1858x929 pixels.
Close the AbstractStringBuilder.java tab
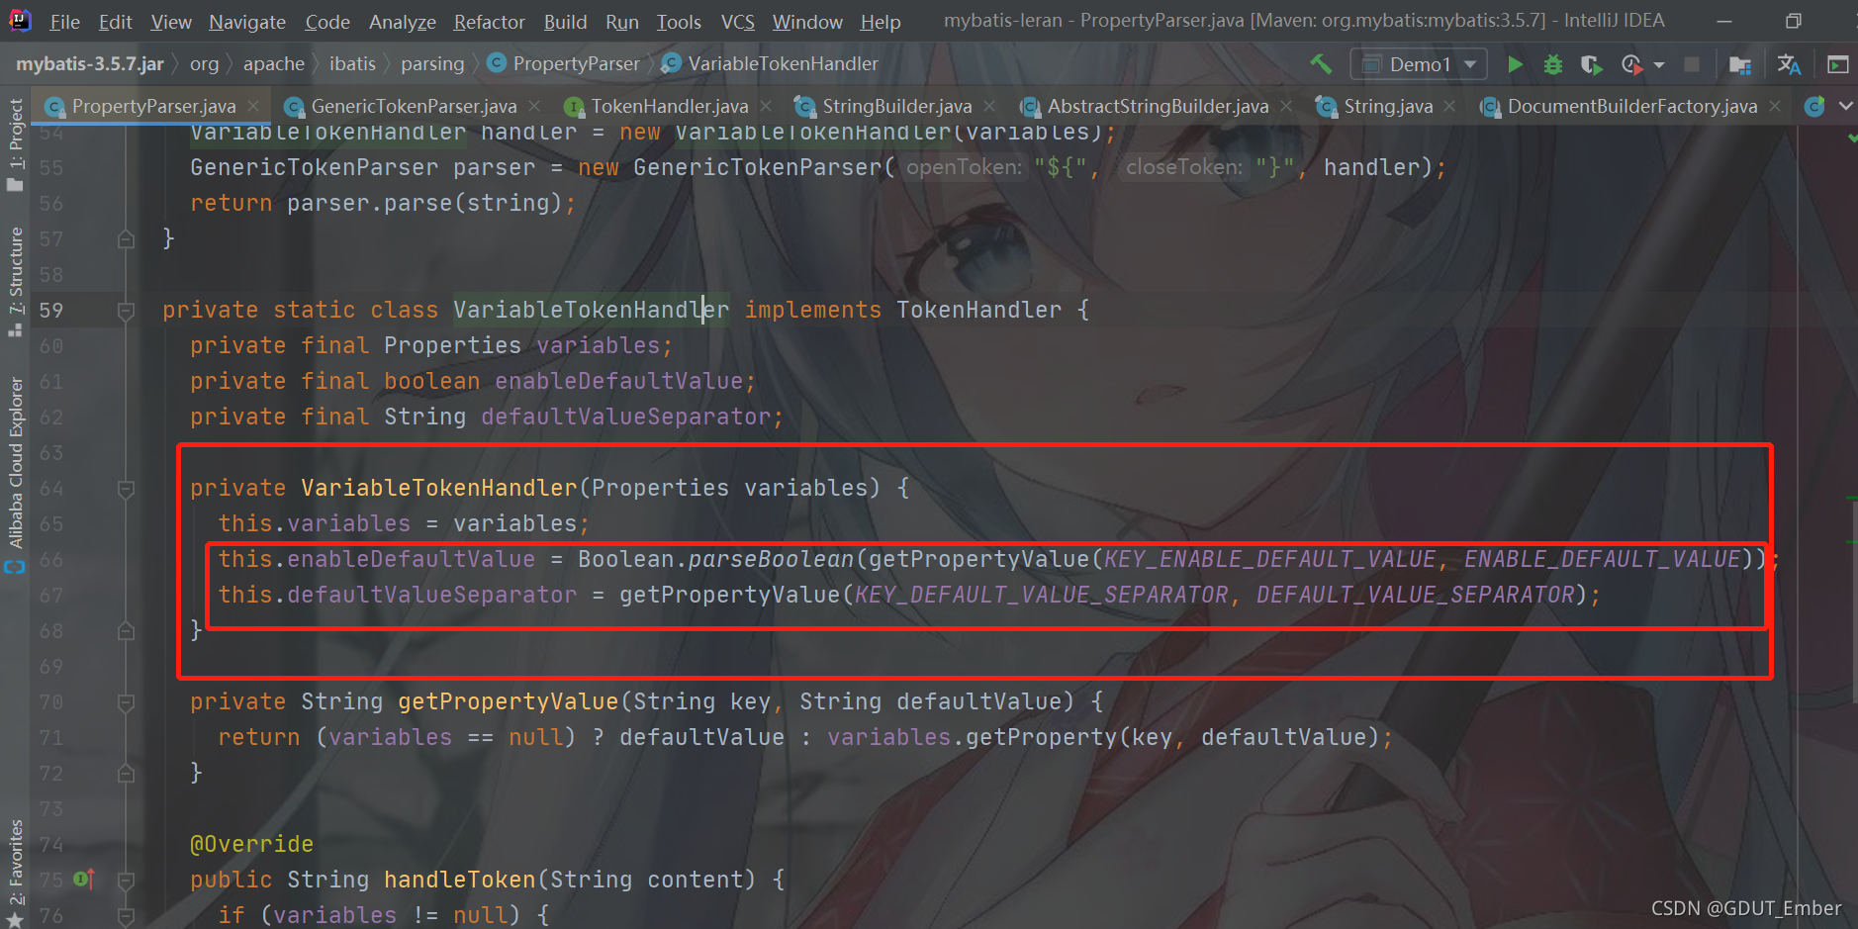[x=1286, y=105]
